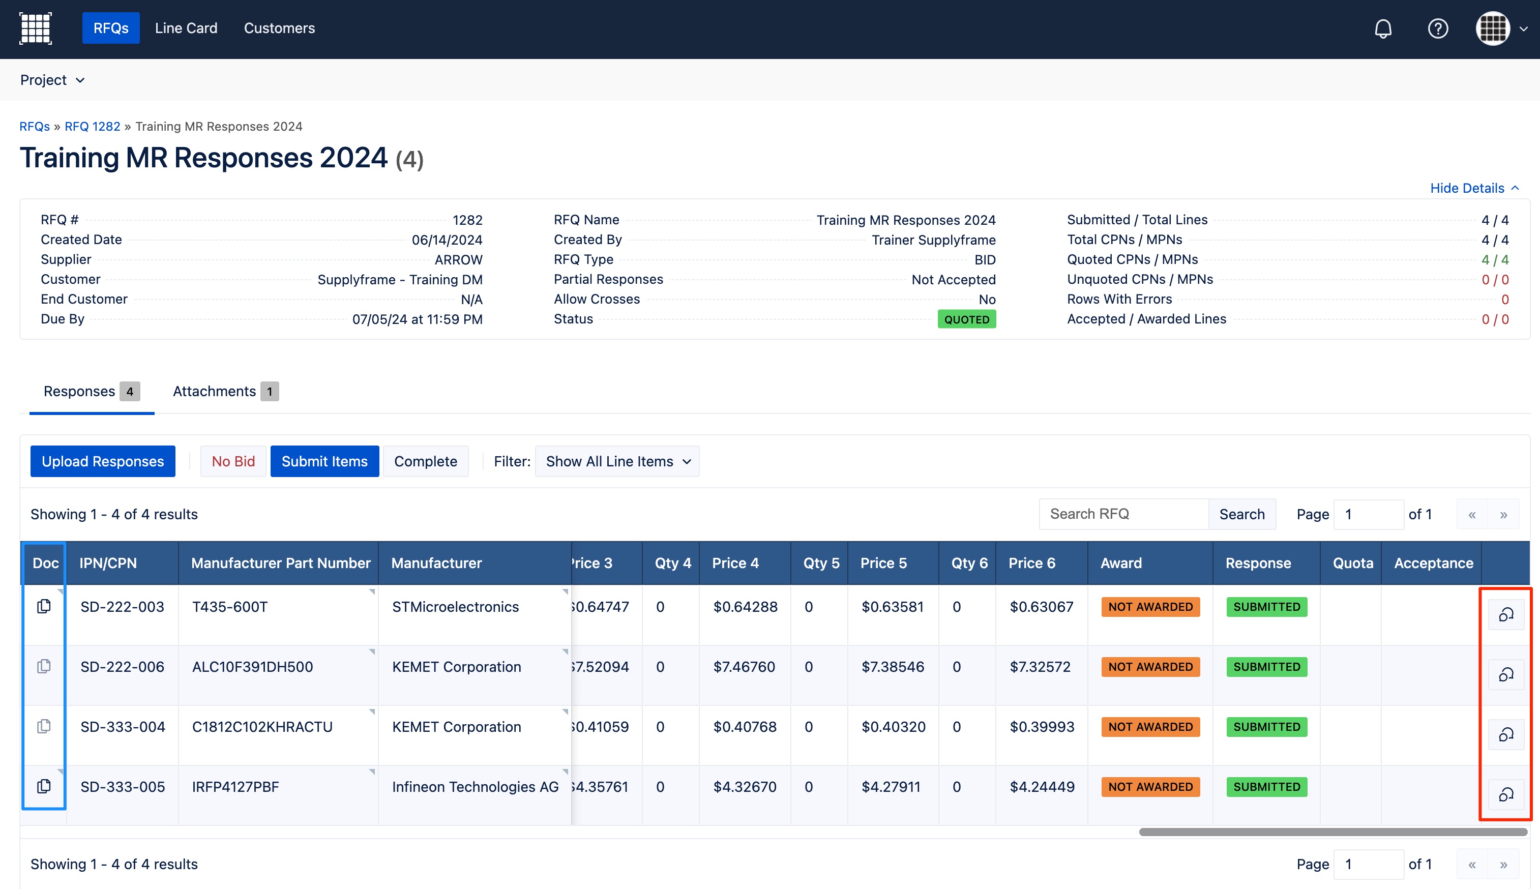Click the Response column header
1540x889 pixels.
[x=1266, y=563]
